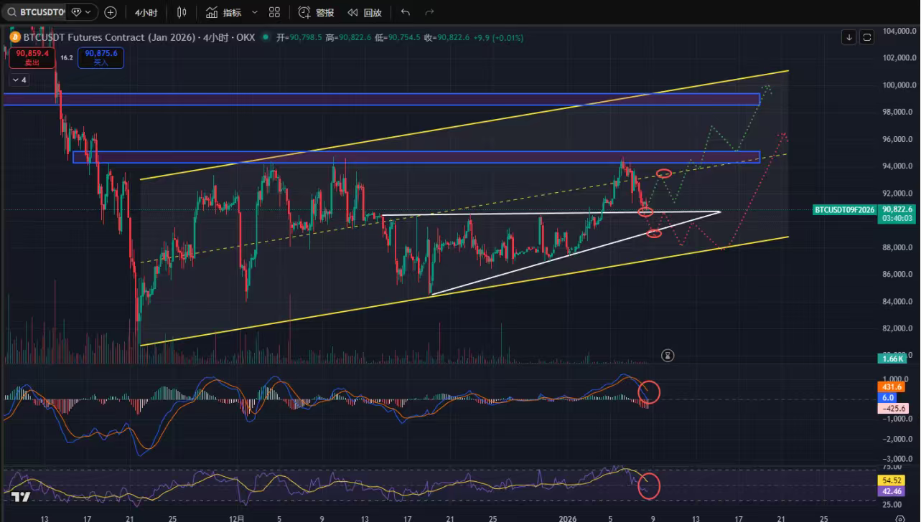This screenshot has height=522, width=921.
Task: Open the indicator templates grid icon
Action: [x=274, y=12]
